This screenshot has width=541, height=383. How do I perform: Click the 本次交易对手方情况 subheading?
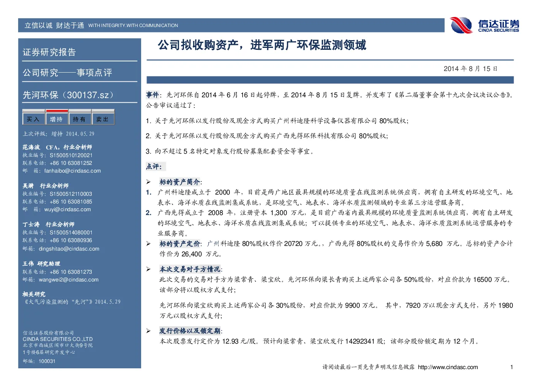[x=190, y=269]
